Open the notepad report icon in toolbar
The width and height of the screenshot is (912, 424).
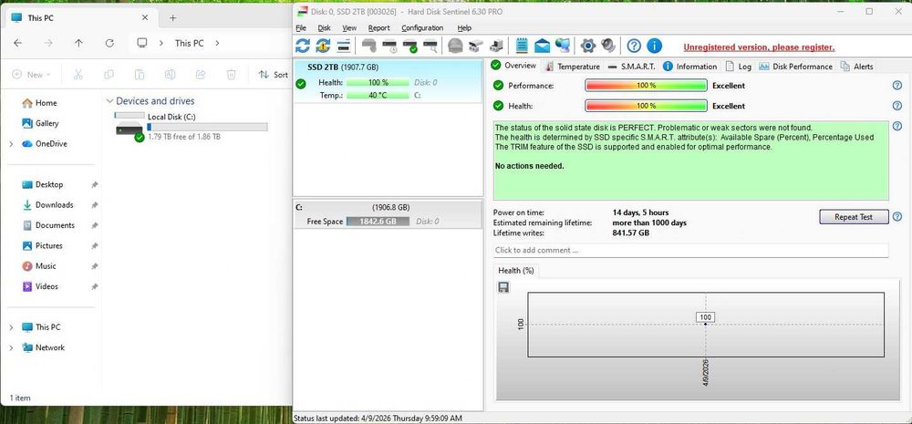pos(522,46)
